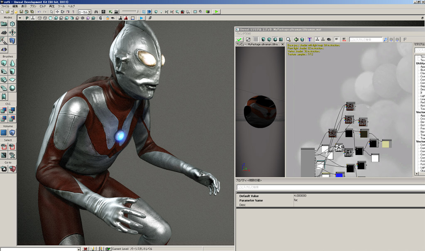
Task: Save the current level
Action: click(21, 12)
